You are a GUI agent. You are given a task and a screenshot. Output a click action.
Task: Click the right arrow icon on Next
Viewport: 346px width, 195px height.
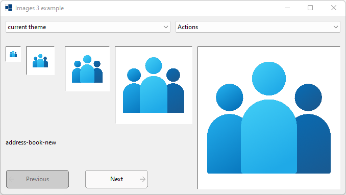[142, 179]
